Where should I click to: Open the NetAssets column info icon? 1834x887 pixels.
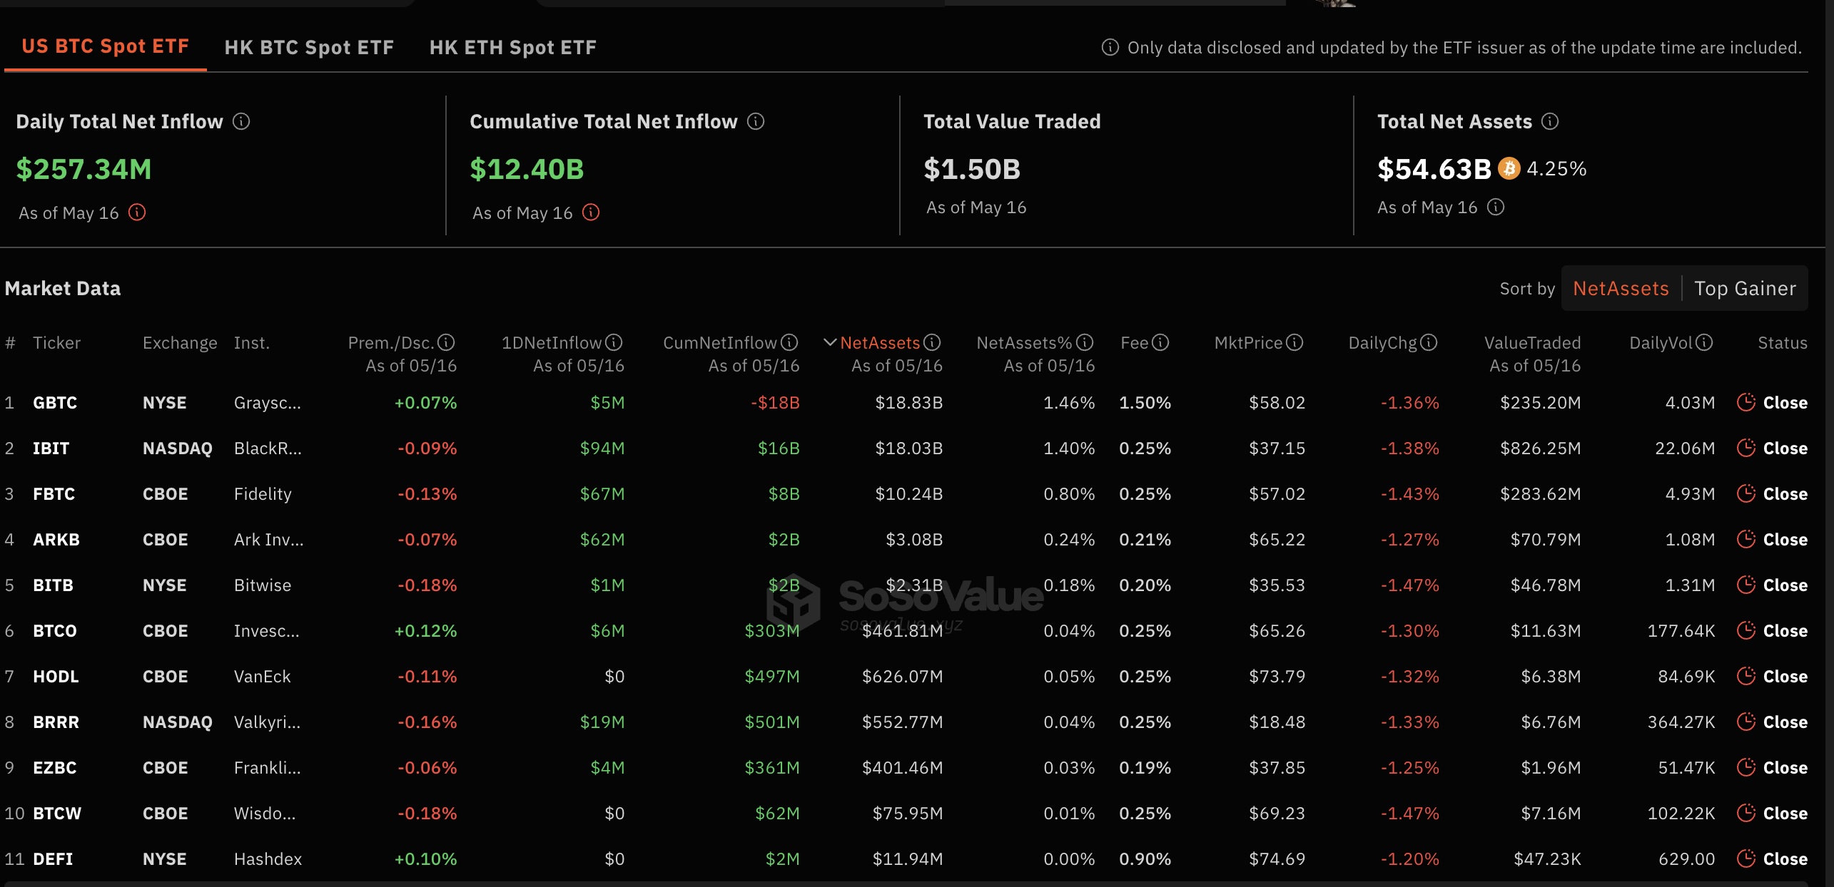pyautogui.click(x=932, y=343)
